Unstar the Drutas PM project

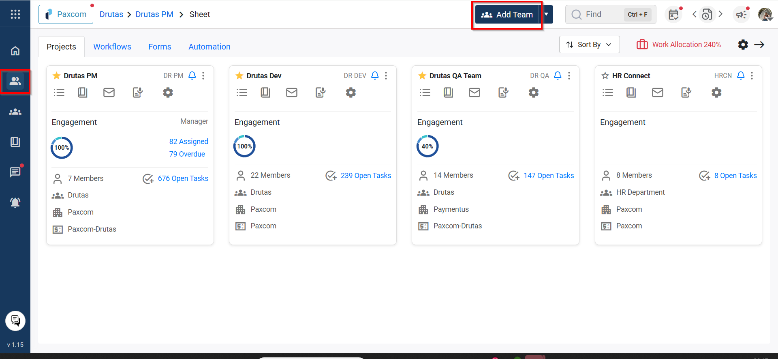coord(57,76)
